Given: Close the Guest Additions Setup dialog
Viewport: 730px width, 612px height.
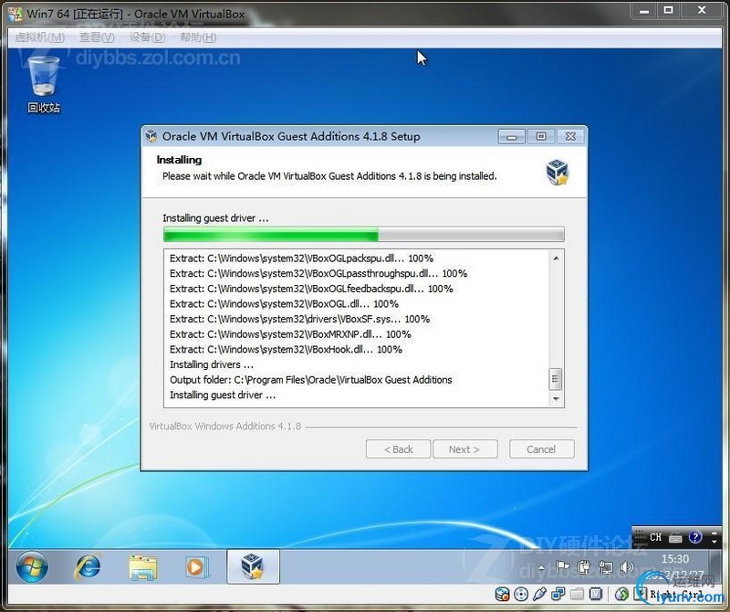Looking at the screenshot, I should [x=570, y=137].
